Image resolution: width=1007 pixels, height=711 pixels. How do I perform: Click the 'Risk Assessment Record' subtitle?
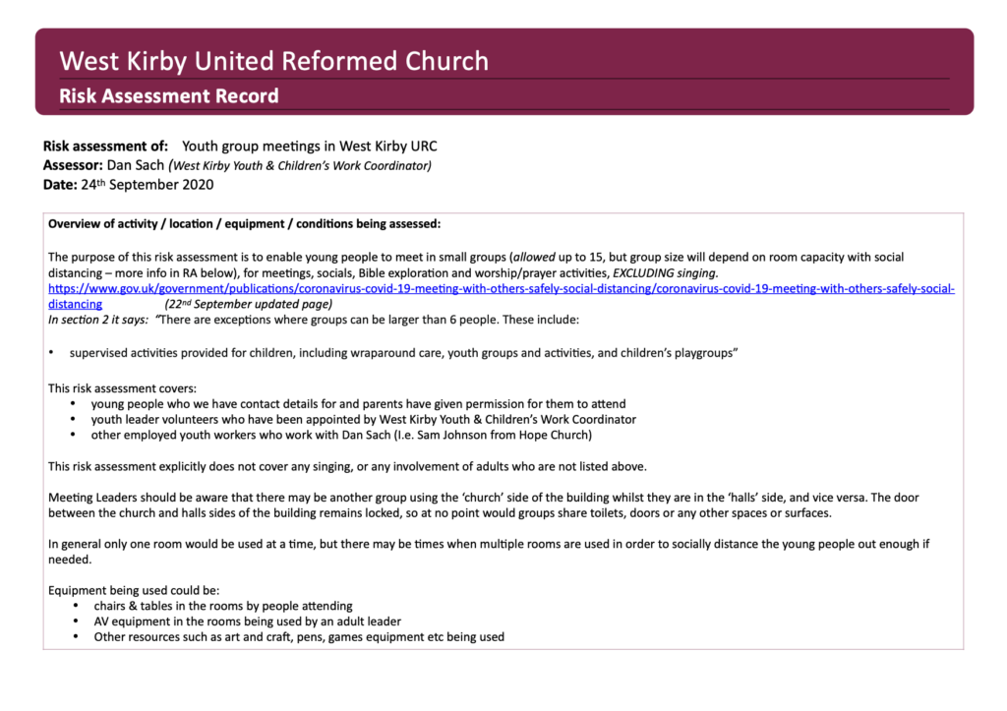pyautogui.click(x=169, y=96)
